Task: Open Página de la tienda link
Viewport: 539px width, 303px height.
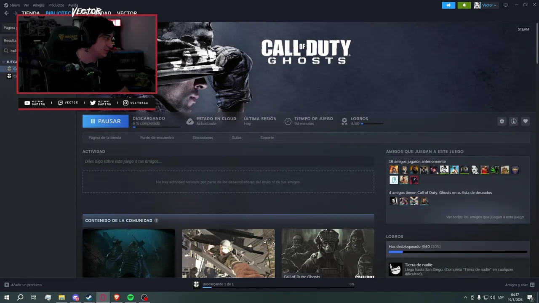Action: (105, 138)
